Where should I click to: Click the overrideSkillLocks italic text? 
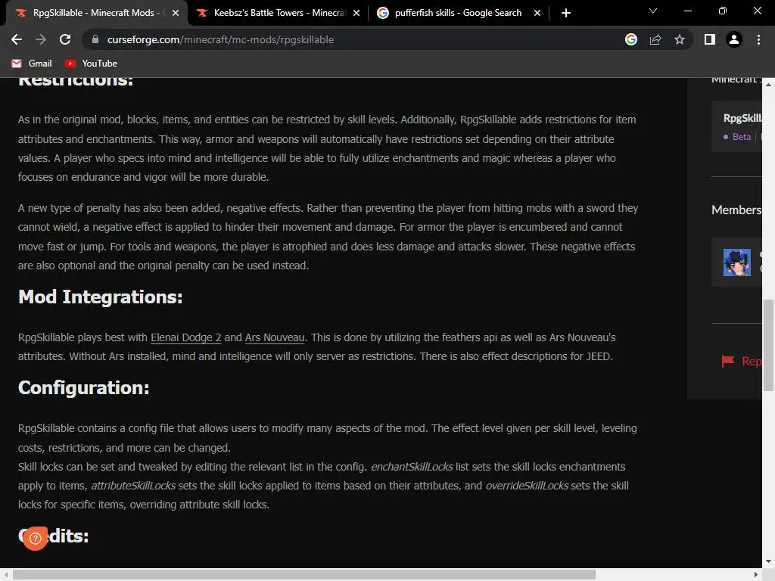[x=527, y=486]
